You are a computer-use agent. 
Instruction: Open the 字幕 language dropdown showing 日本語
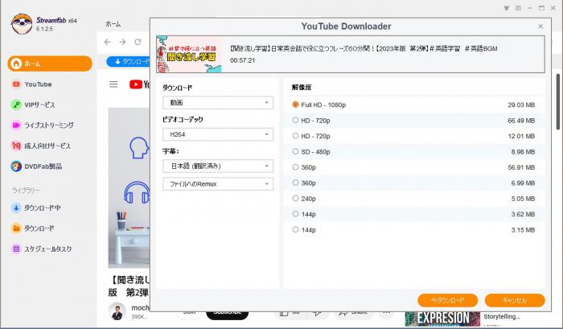click(218, 166)
